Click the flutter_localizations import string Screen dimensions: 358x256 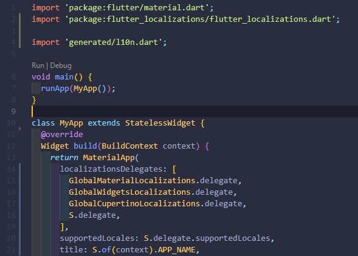pyautogui.click(x=200, y=19)
